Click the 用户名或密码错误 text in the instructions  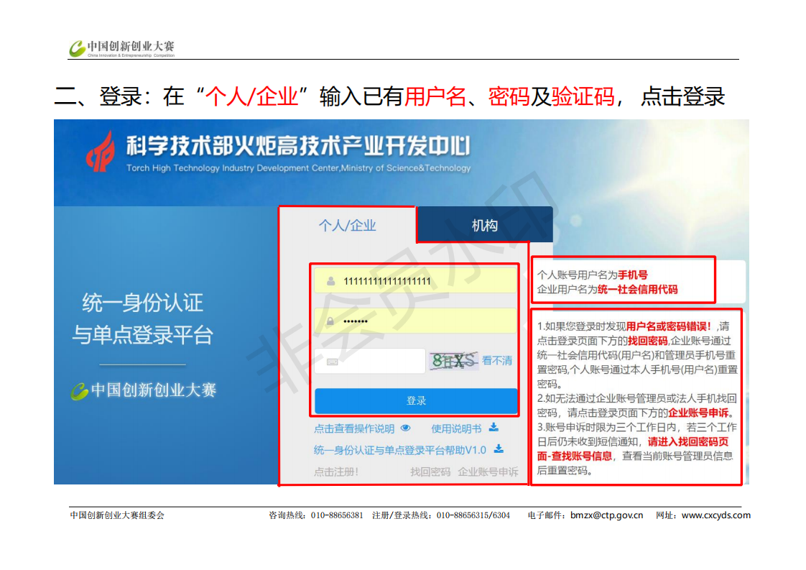coord(668,326)
